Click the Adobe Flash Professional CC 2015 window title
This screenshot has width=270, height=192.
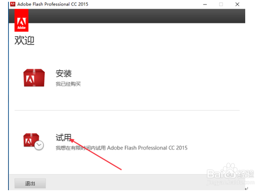pos(53,4)
